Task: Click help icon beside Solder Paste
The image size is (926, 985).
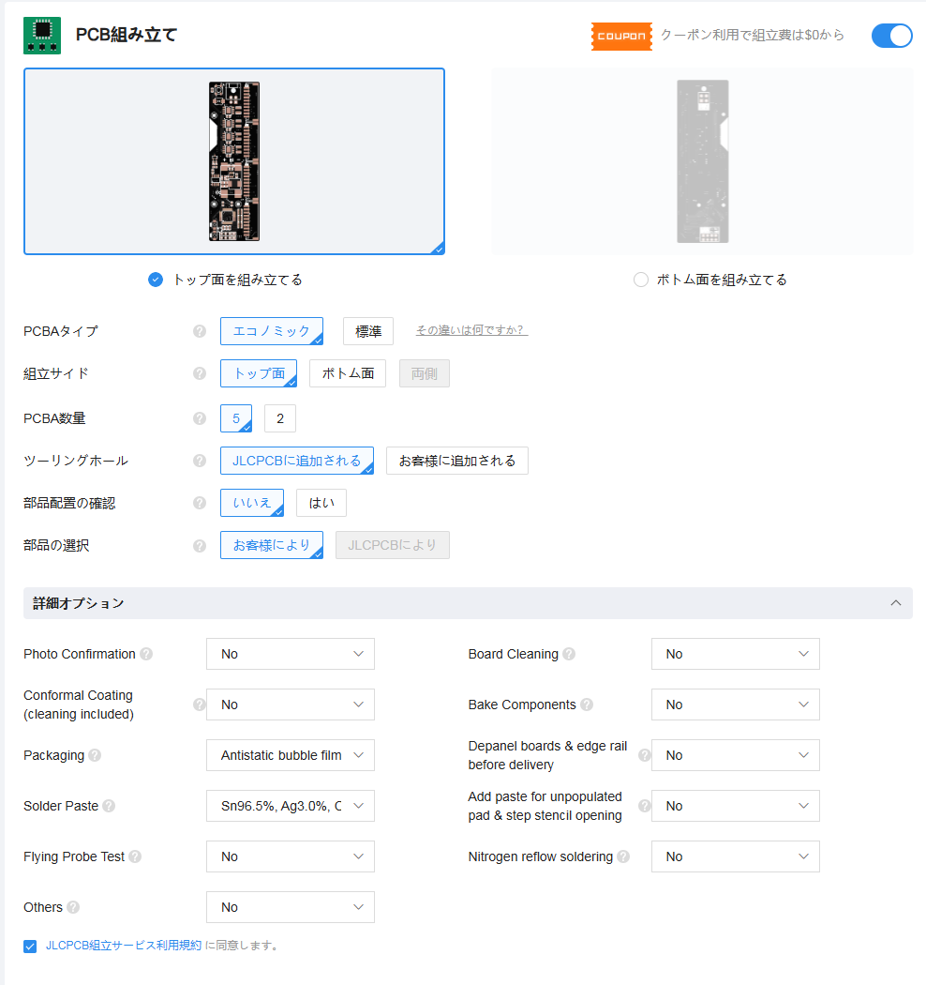Action: pos(109,805)
